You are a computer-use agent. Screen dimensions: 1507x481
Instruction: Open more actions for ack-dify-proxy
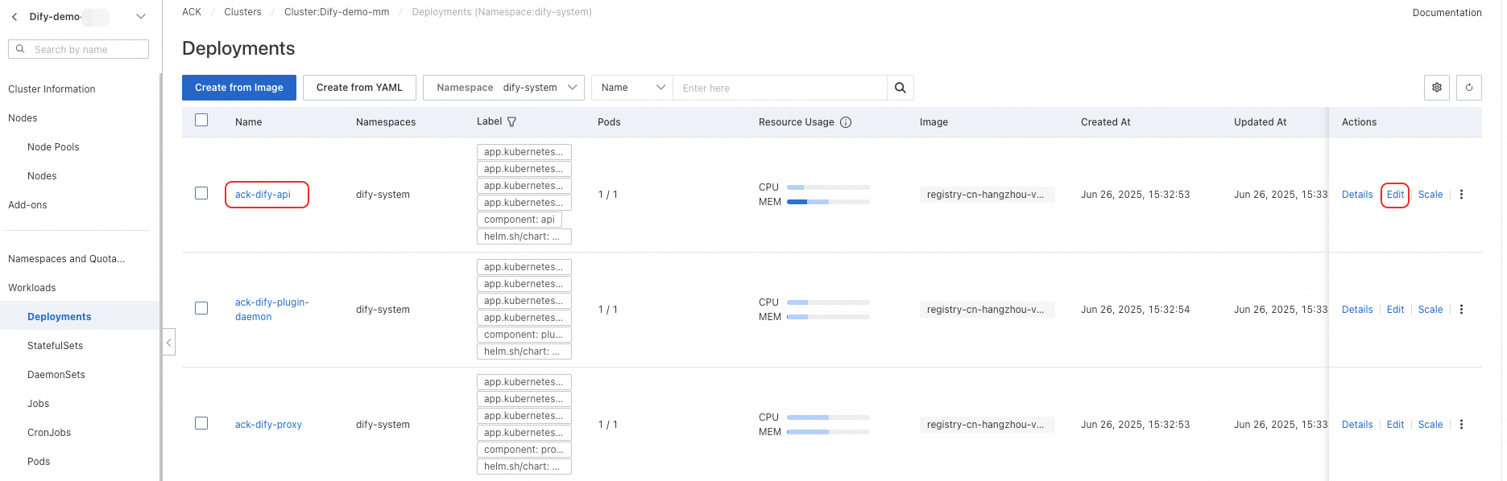point(1461,425)
